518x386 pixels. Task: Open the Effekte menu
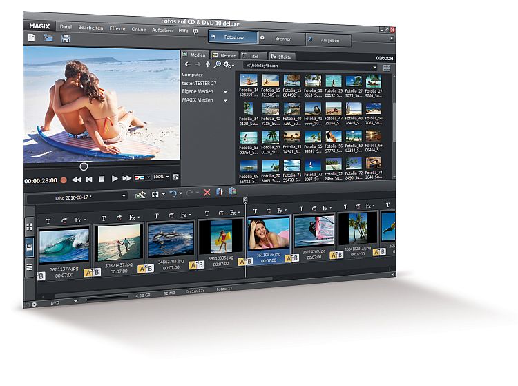(x=117, y=29)
